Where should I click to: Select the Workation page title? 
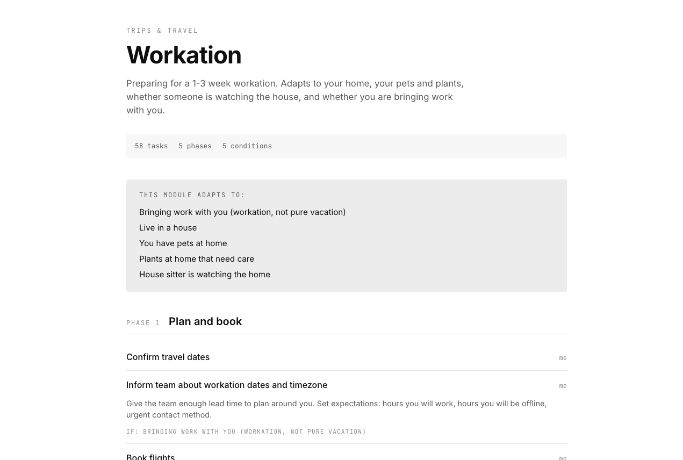(x=184, y=55)
